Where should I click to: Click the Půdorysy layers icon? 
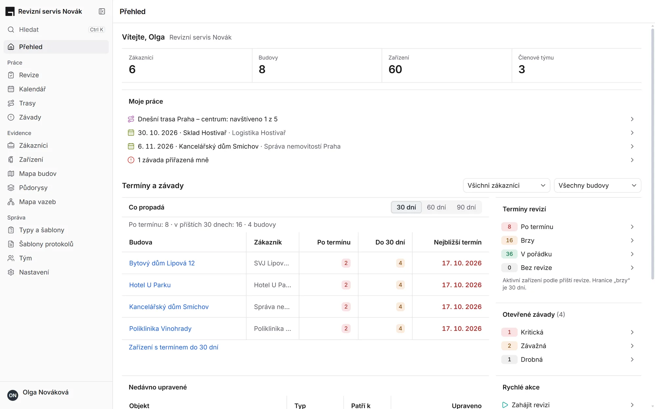[x=11, y=187]
